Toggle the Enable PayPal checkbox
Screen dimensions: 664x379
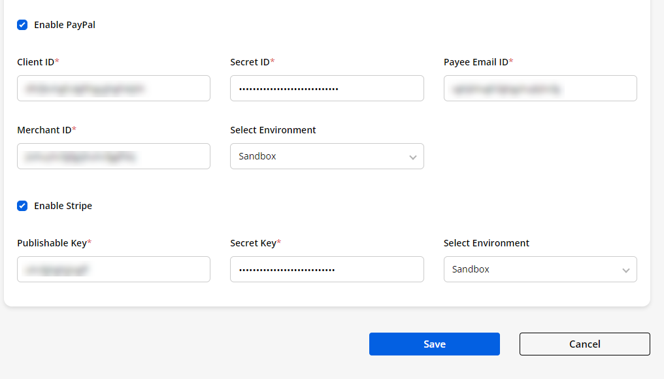22,25
